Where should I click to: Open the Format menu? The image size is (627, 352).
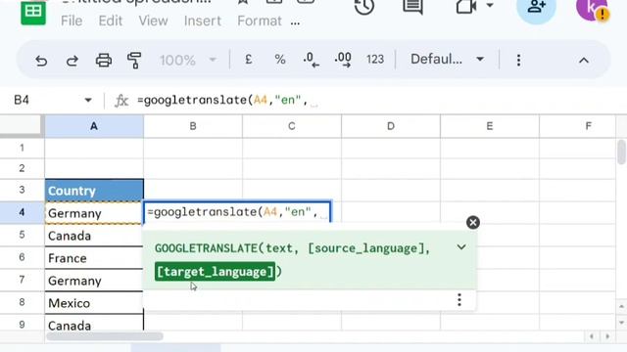click(260, 21)
